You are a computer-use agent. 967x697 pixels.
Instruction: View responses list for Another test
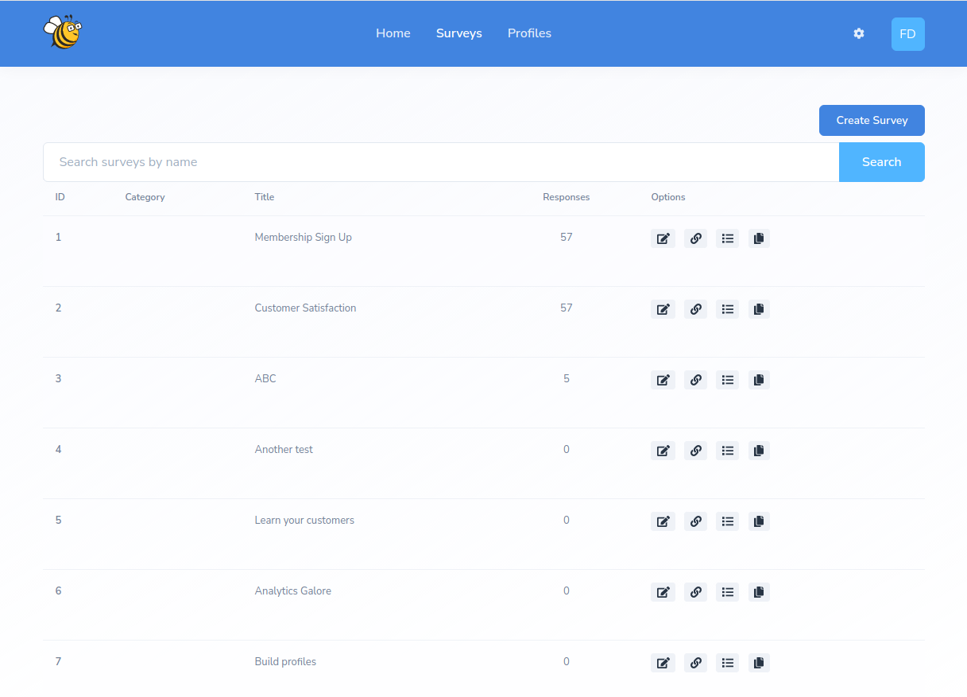tap(727, 451)
